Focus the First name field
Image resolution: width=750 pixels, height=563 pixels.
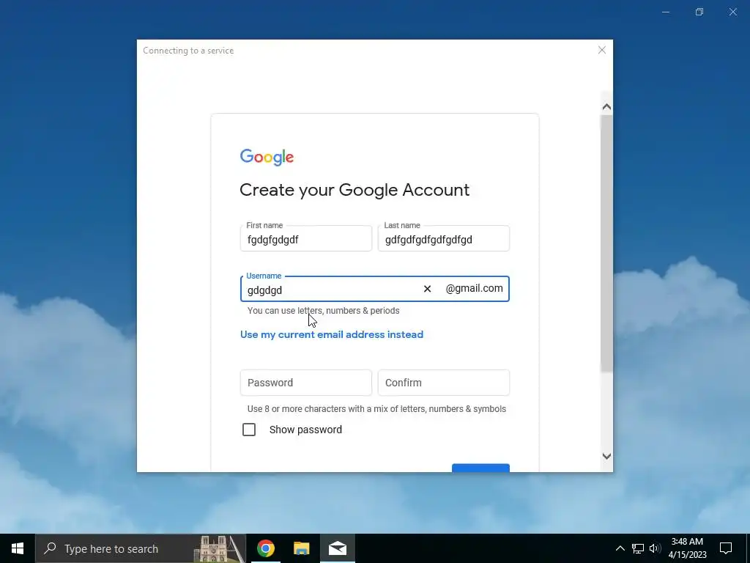point(305,238)
